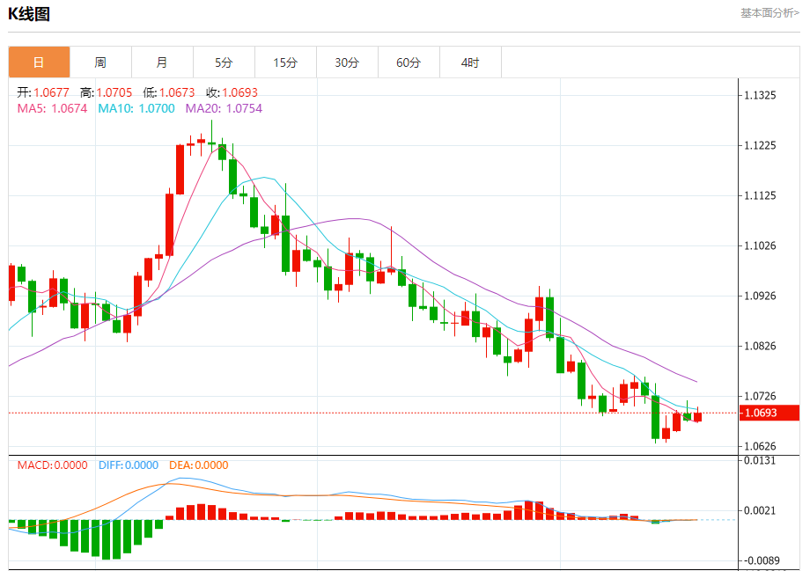810x571 pixels.
Task: Select the 日 daily chart tab
Action: pos(40,62)
